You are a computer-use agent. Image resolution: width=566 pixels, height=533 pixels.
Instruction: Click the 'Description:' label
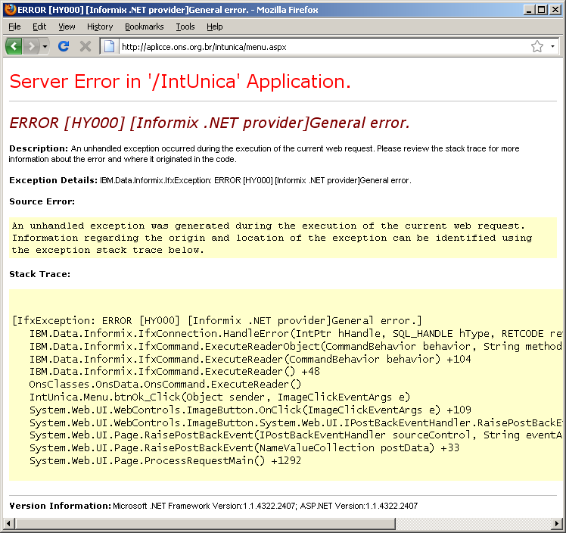click(39, 148)
